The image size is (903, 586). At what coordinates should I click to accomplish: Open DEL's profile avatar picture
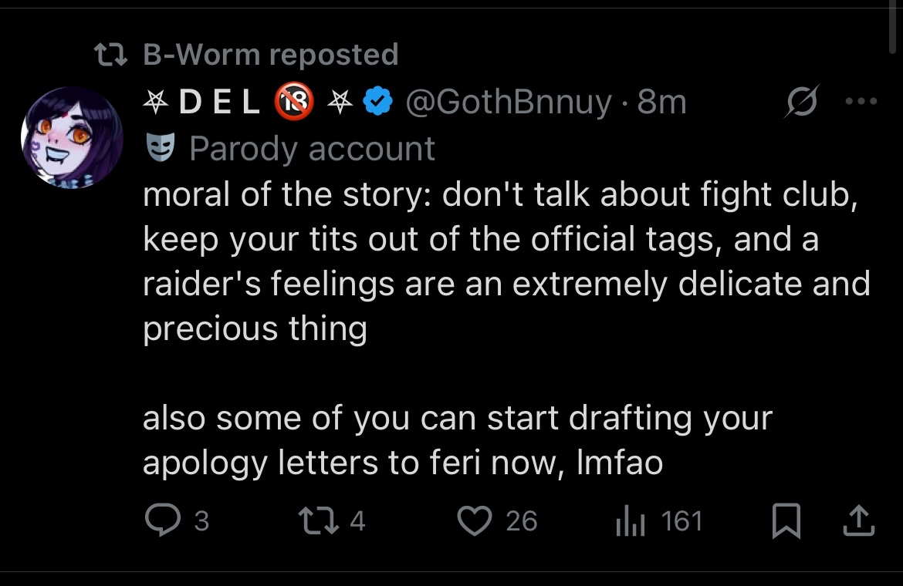tap(72, 137)
